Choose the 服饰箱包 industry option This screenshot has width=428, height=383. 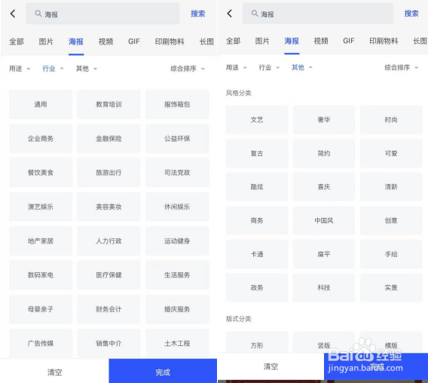(x=177, y=104)
